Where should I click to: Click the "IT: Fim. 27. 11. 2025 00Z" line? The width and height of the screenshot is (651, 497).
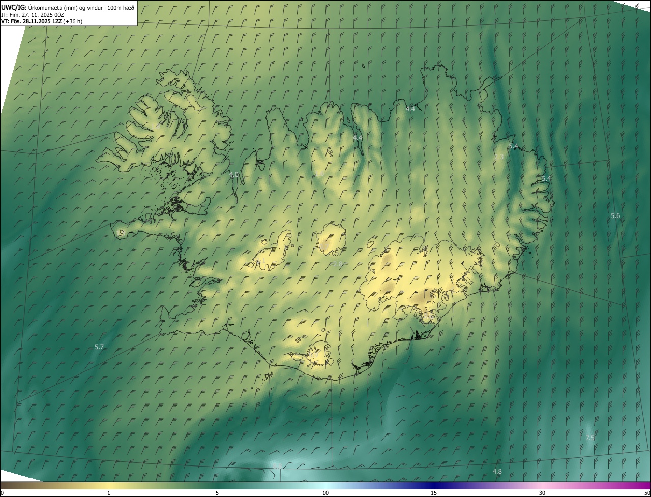32,15
